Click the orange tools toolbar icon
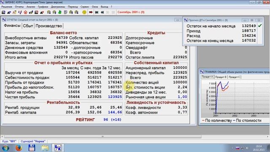The height and width of the screenshot is (152, 270). 14,12
